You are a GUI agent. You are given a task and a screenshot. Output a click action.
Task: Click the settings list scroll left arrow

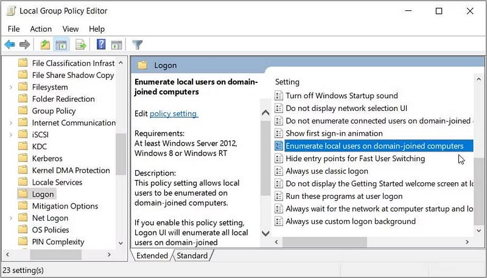276,242
